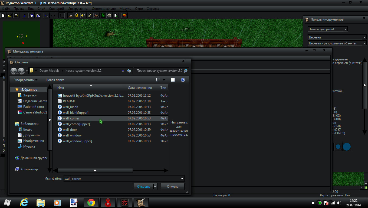Click the Открыть button's split arrow
The width and height of the screenshot is (368, 208).
[x=155, y=187]
